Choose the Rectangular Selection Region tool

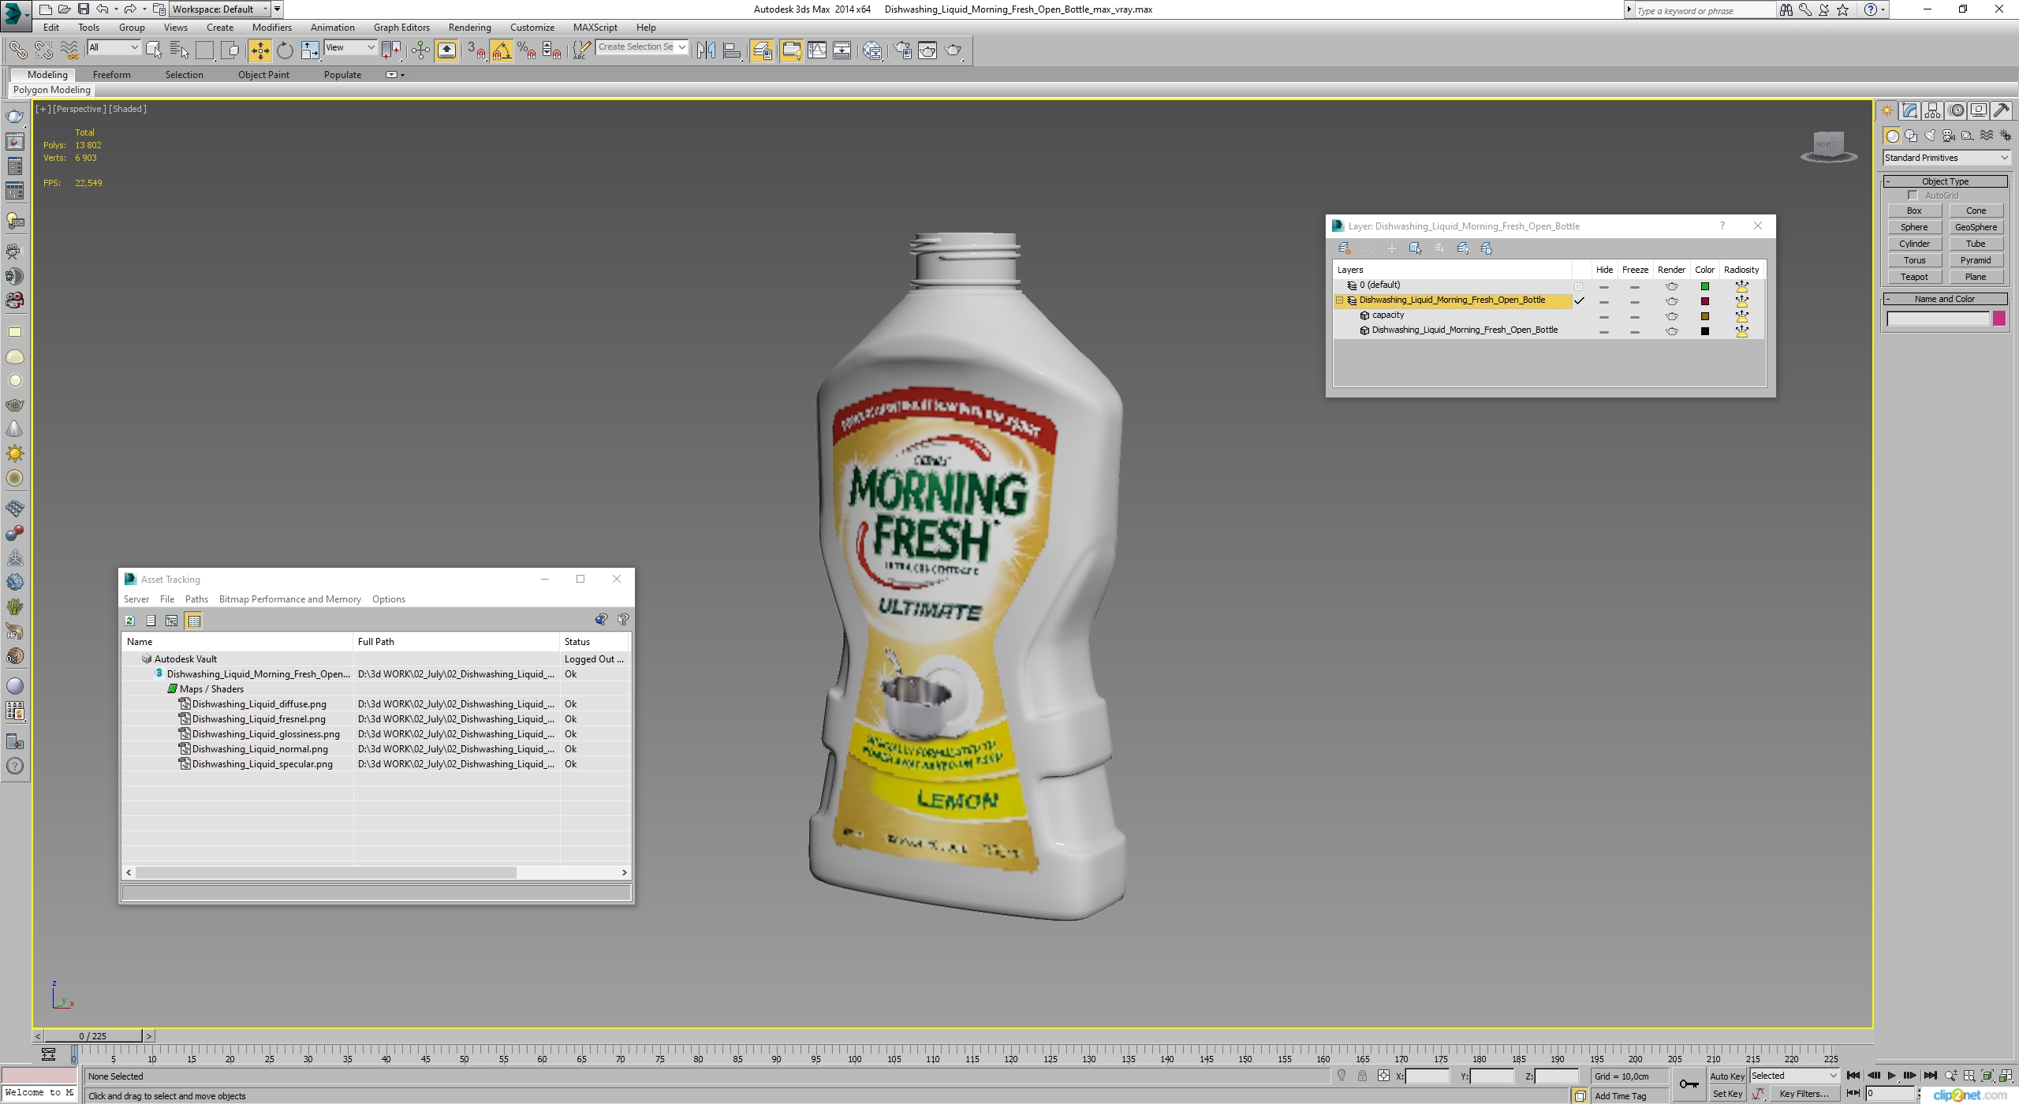pyautogui.click(x=204, y=50)
